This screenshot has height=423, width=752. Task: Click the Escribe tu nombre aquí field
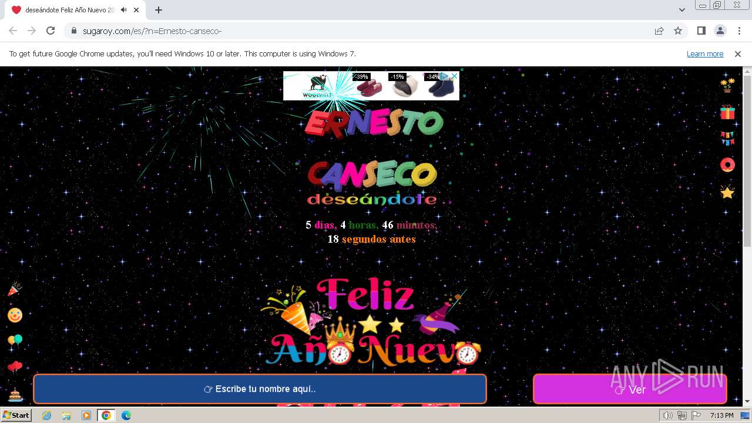pyautogui.click(x=260, y=389)
